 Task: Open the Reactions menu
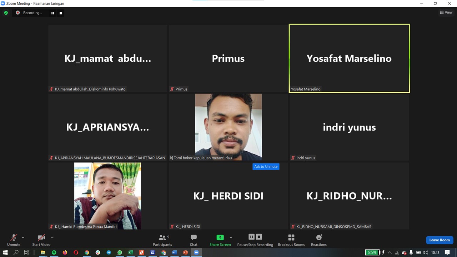319,240
